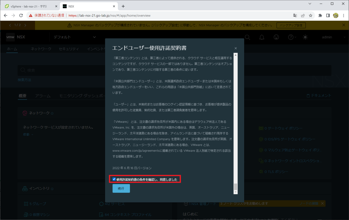349x220 pixels.
Task: Go back in browser history
Action: [x=6, y=15]
